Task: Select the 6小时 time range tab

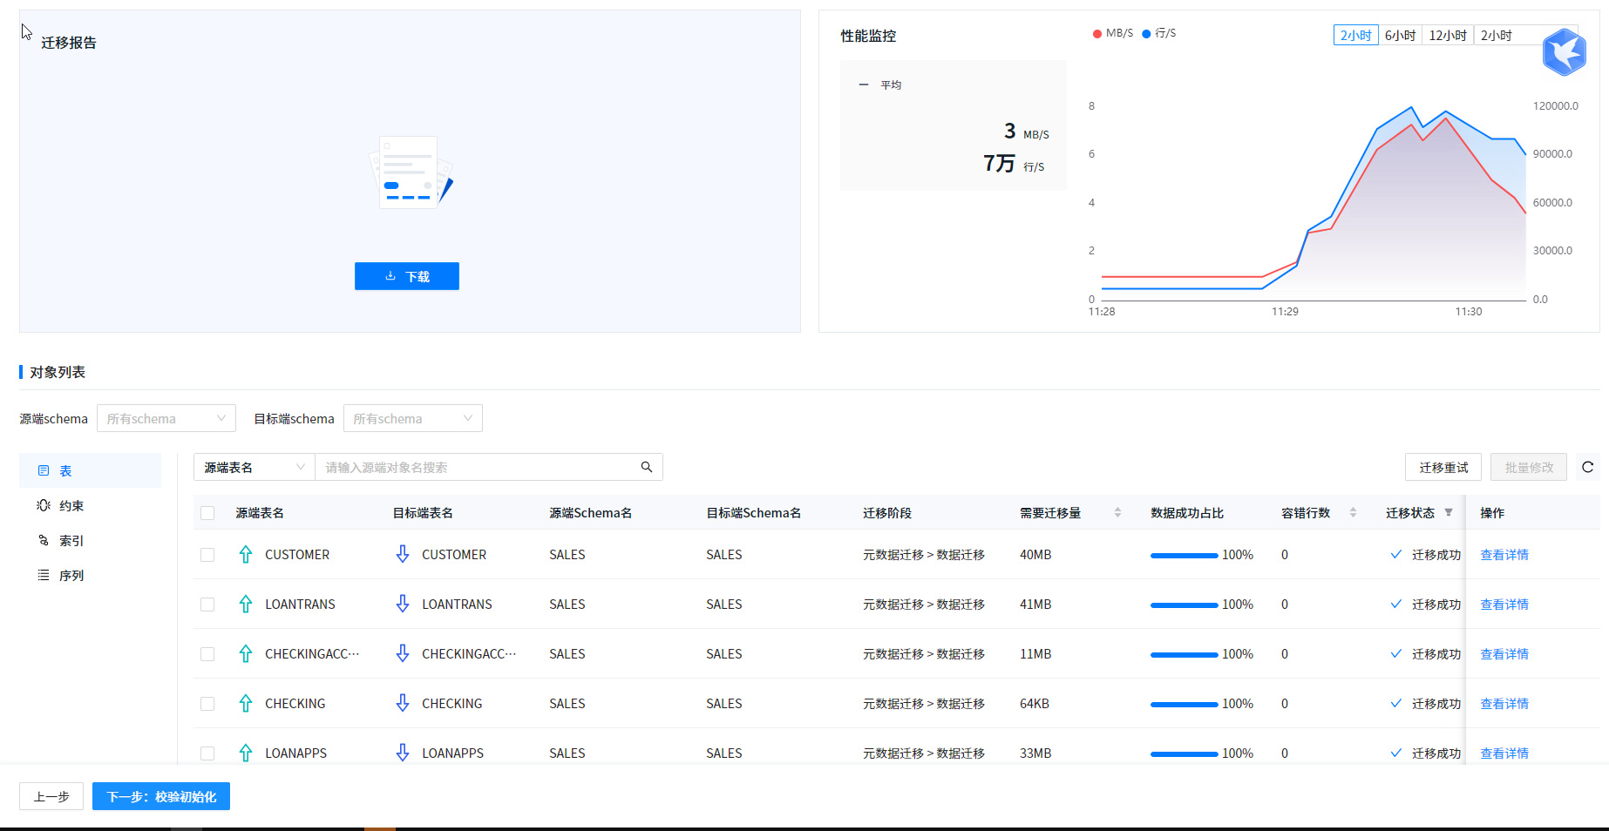Action: pos(1400,35)
